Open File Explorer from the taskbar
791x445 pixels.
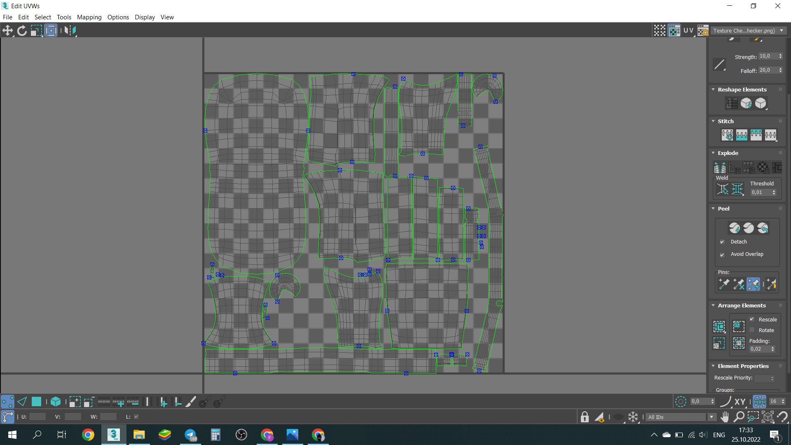pos(139,435)
